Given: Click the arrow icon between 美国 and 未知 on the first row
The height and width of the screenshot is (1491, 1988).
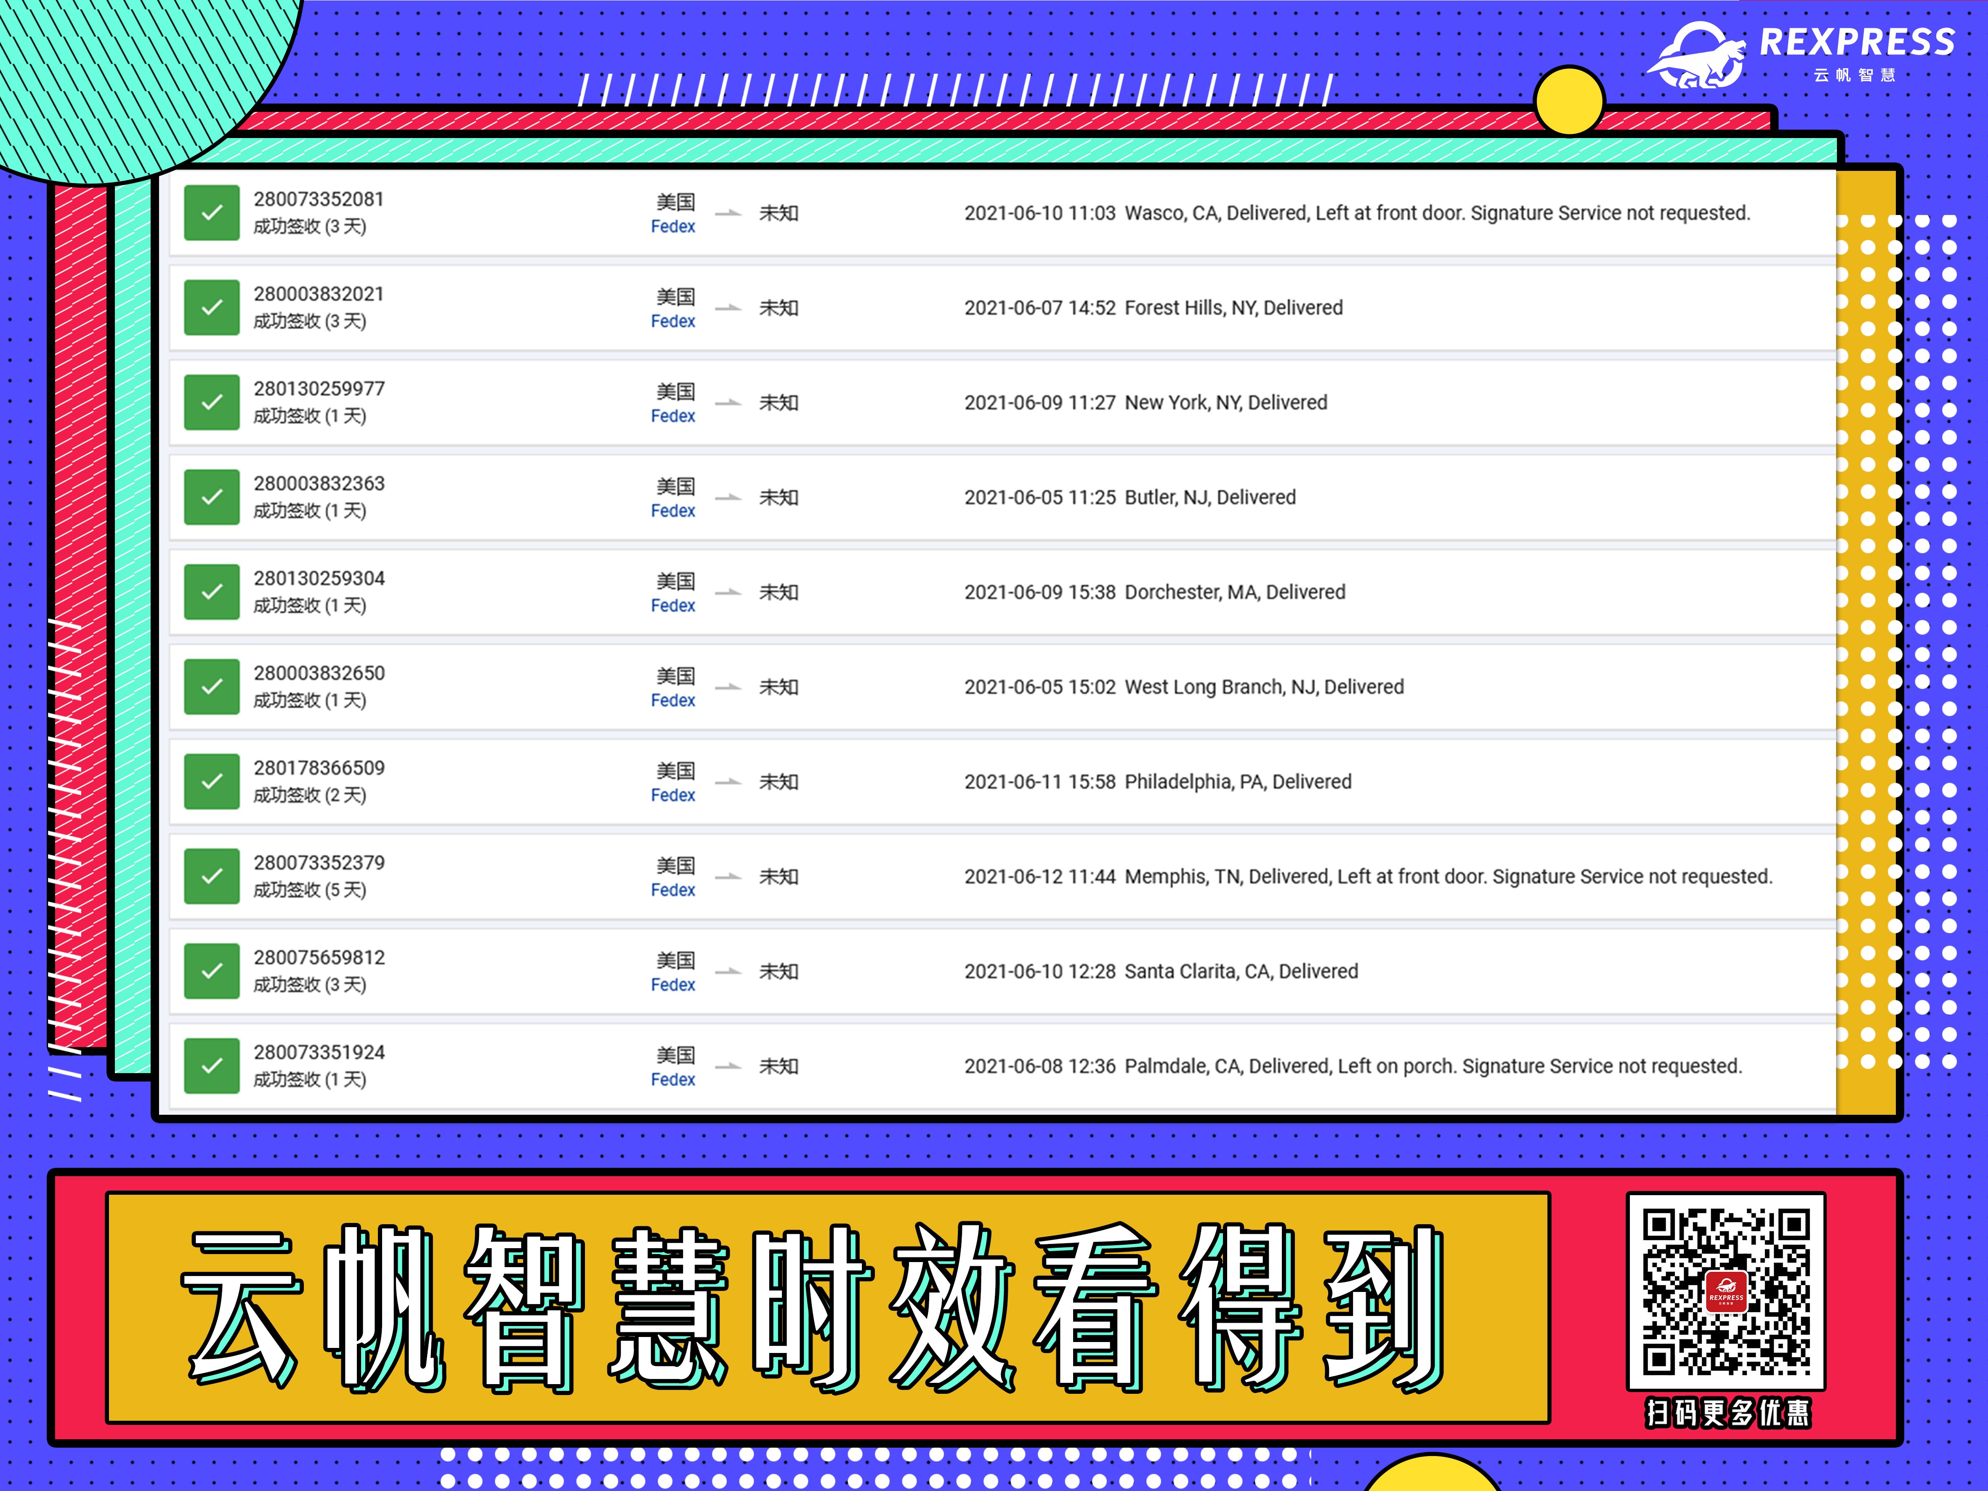Looking at the screenshot, I should [730, 213].
